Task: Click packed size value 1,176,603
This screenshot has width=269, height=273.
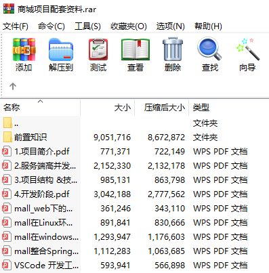Action: coord(167,237)
